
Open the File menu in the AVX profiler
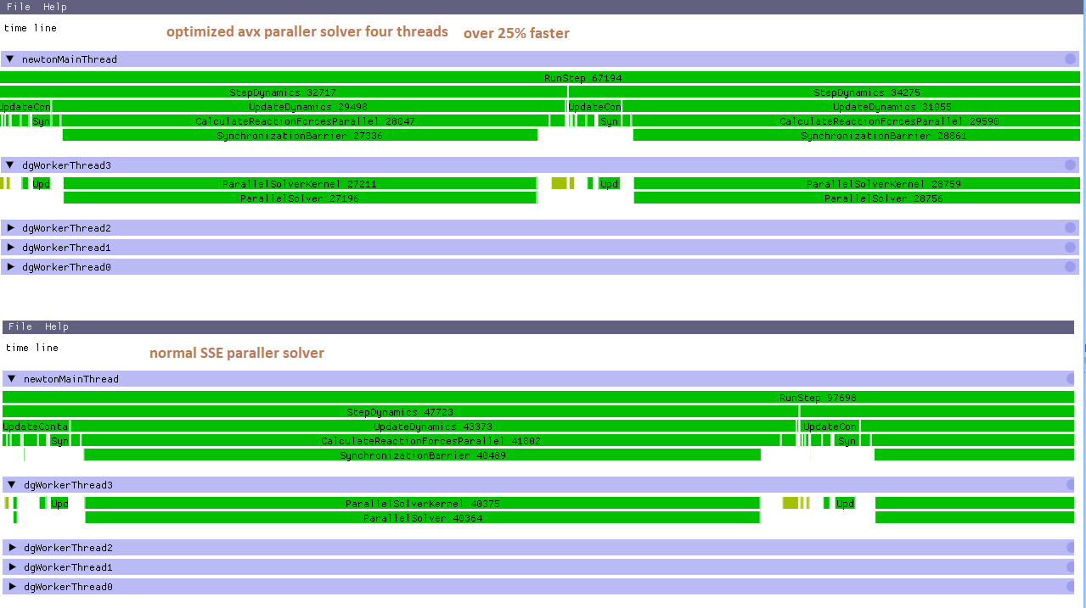[18, 7]
